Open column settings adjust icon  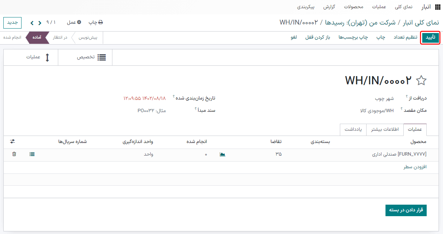pyautogui.click(x=13, y=141)
